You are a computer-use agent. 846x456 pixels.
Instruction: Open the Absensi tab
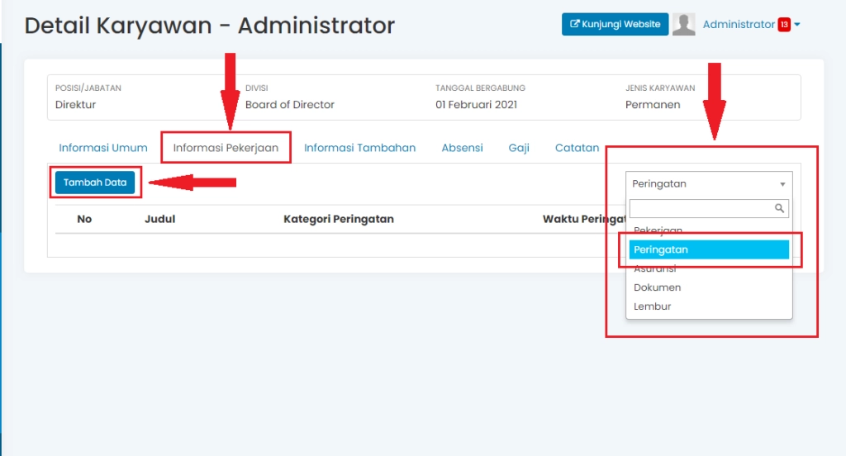[x=462, y=148]
